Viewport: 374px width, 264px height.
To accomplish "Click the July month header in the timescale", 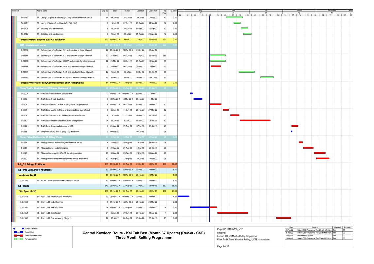I will [266, 10].
